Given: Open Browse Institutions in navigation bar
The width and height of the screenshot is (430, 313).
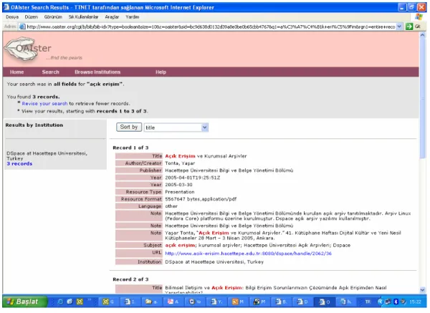Looking at the screenshot, I should point(97,72).
